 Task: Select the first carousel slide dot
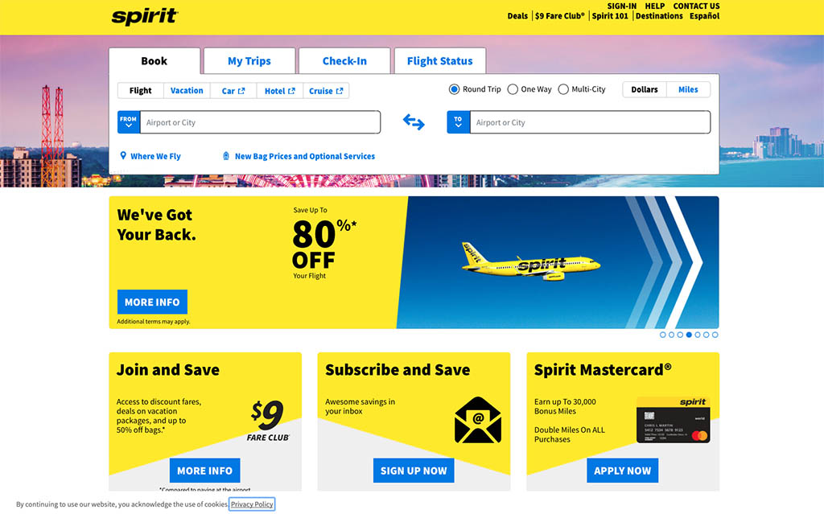(663, 335)
